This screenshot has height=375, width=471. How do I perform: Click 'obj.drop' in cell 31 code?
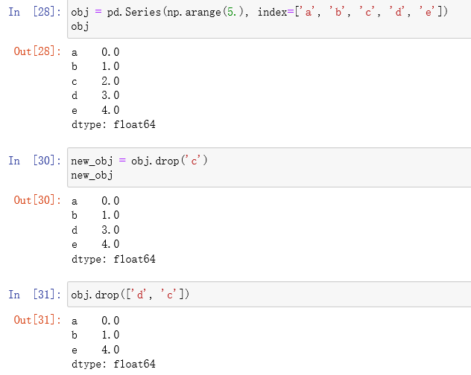click(x=95, y=295)
